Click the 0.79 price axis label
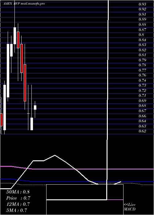This screenshot has height=215, width=154. [142, 60]
